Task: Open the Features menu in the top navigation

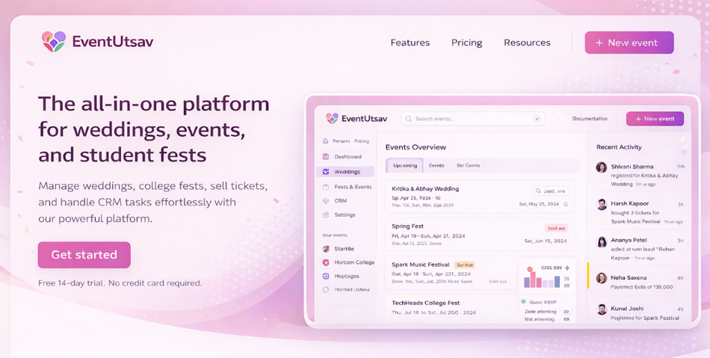Action: coord(410,43)
